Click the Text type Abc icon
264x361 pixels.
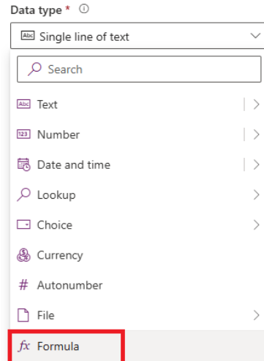23,104
